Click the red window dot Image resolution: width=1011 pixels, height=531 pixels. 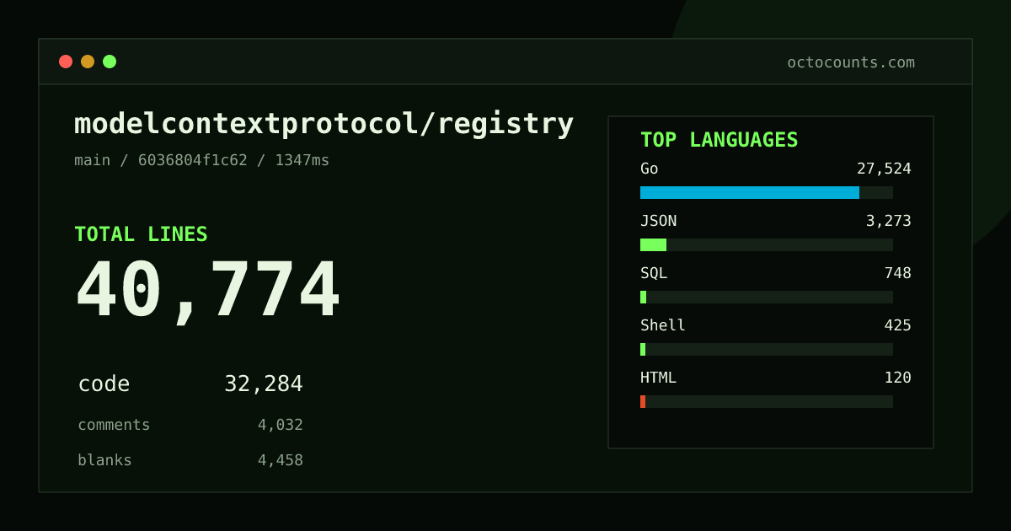(66, 62)
